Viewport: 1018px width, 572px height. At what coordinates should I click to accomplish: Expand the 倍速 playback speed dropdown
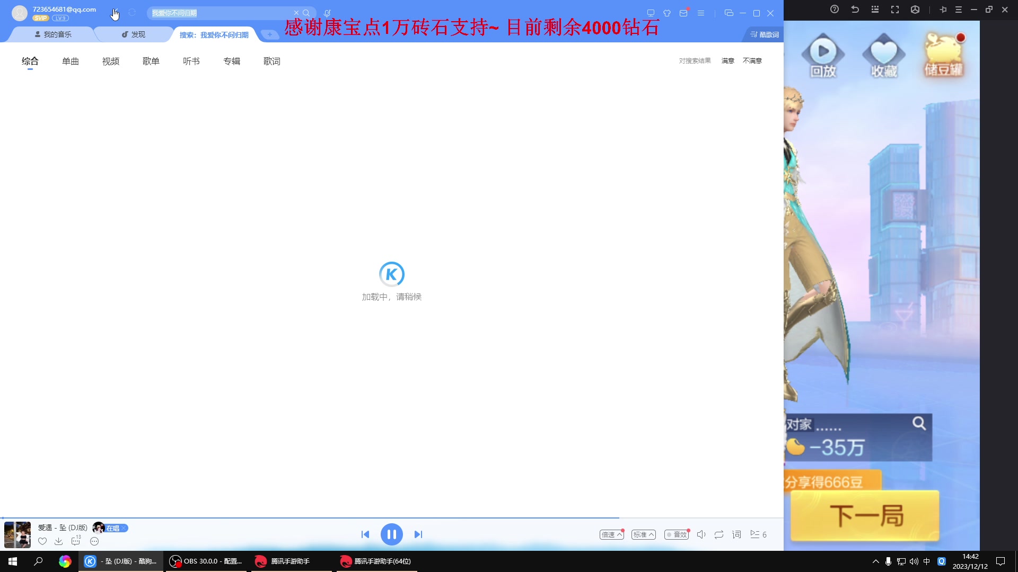click(x=612, y=534)
